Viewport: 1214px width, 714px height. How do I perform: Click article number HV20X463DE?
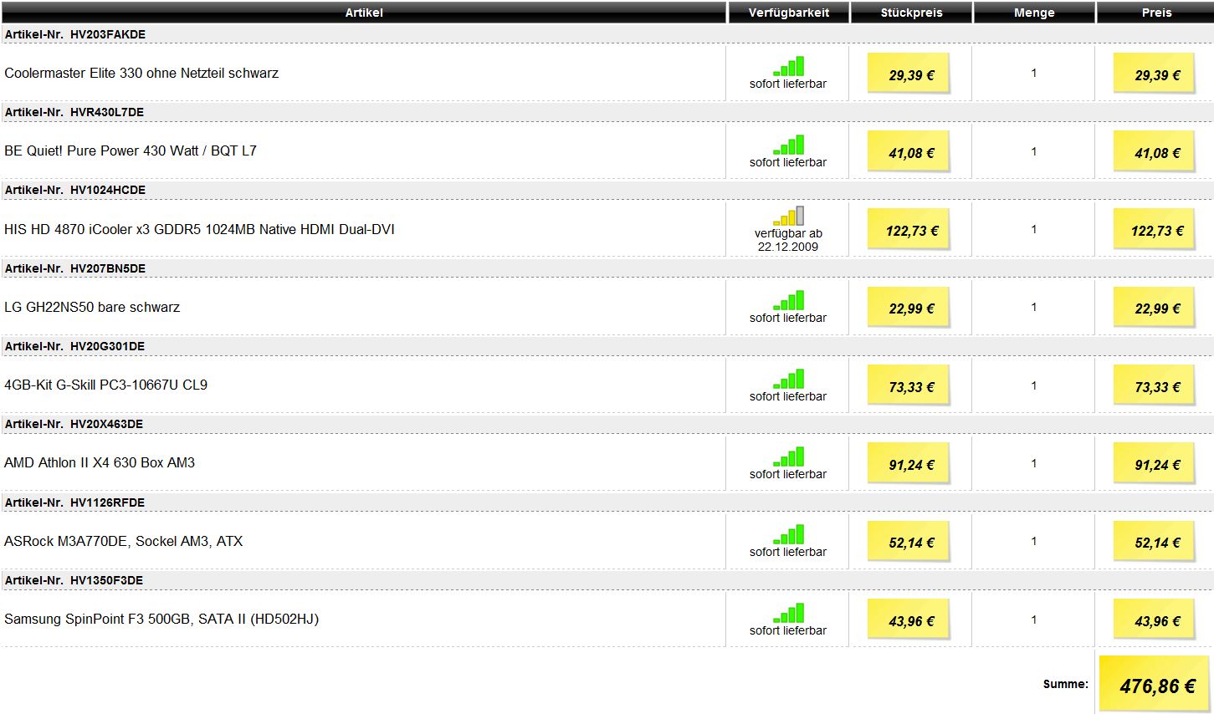(x=106, y=424)
